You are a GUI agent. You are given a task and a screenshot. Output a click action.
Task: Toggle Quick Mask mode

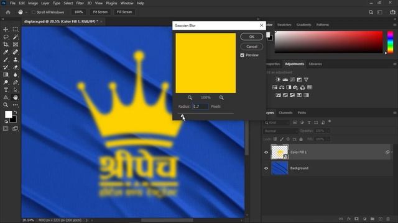[6, 129]
